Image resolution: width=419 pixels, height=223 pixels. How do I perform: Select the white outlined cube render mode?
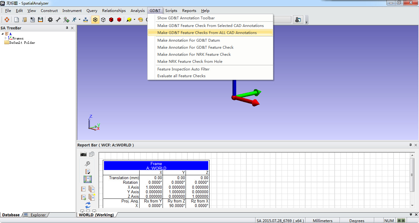click(103, 20)
